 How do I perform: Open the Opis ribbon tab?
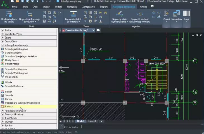pyautogui.click(x=35, y=7)
